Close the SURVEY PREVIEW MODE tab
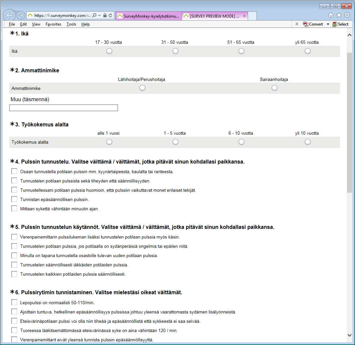Viewport: 355px width, 345px height. click(x=244, y=16)
